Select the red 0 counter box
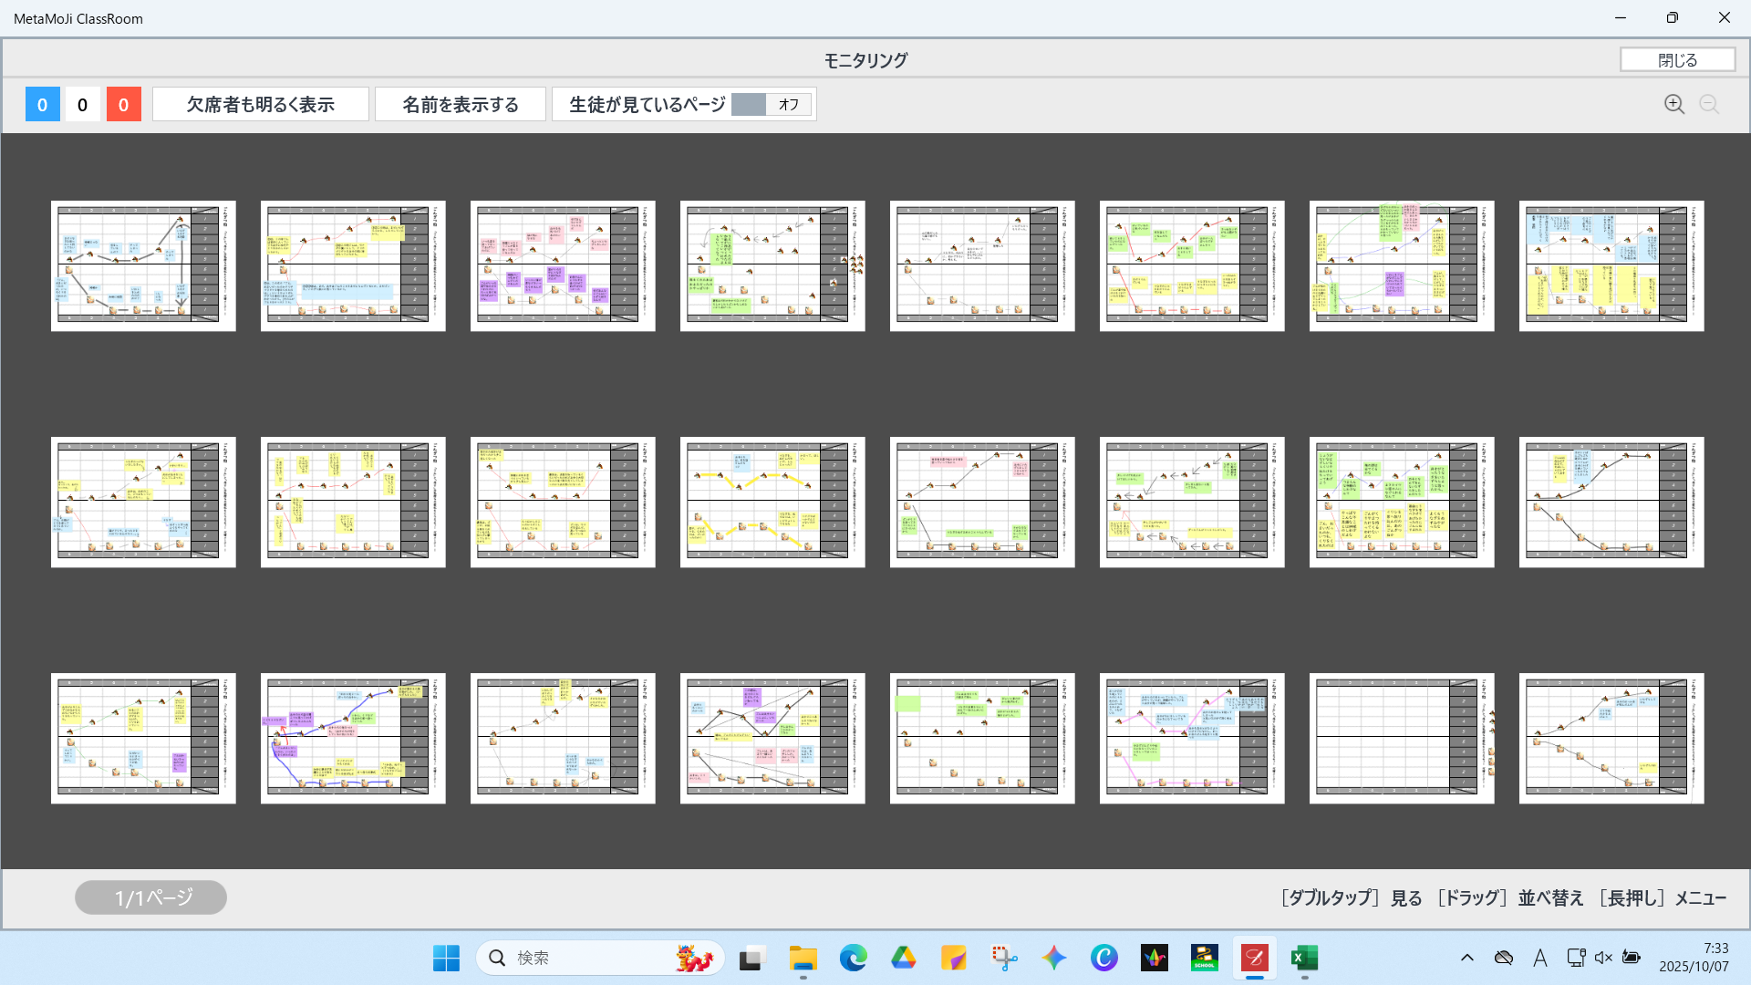The width and height of the screenshot is (1751, 985). coord(123,104)
